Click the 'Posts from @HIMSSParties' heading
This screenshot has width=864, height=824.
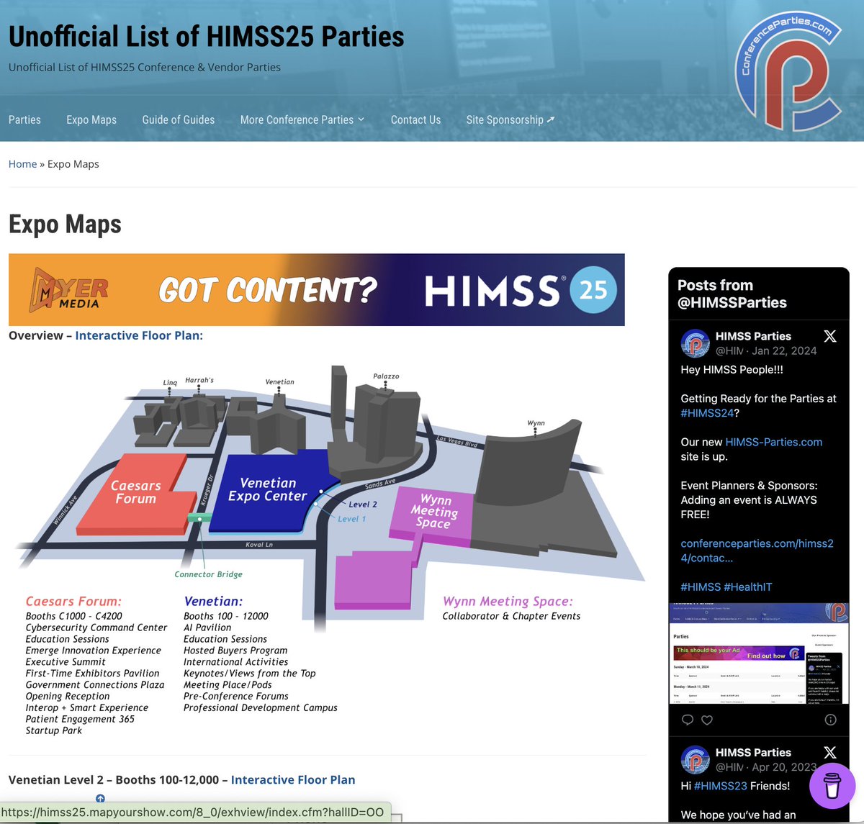point(732,294)
